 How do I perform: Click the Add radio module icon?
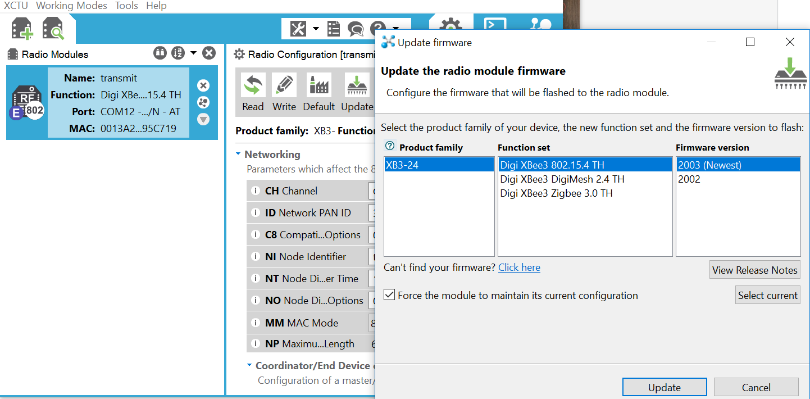click(x=22, y=29)
